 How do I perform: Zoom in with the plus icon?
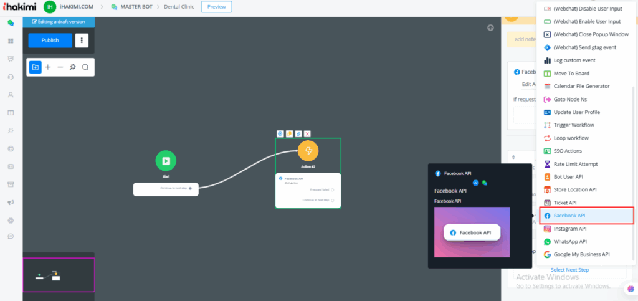48,67
